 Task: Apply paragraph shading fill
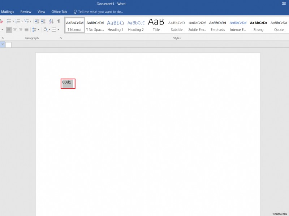[45, 30]
